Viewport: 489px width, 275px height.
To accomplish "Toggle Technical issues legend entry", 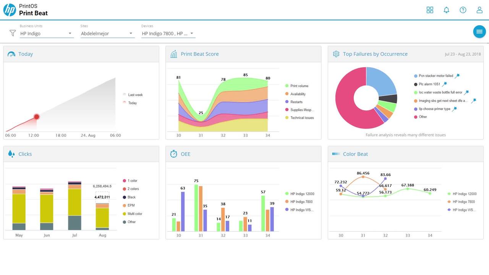I will pos(300,118).
